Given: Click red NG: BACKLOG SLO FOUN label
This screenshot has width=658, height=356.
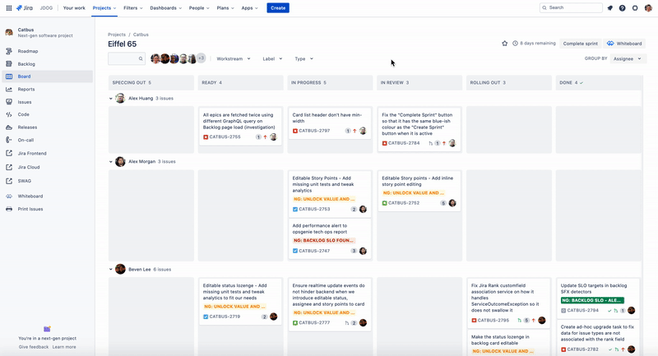Looking at the screenshot, I should (324, 241).
